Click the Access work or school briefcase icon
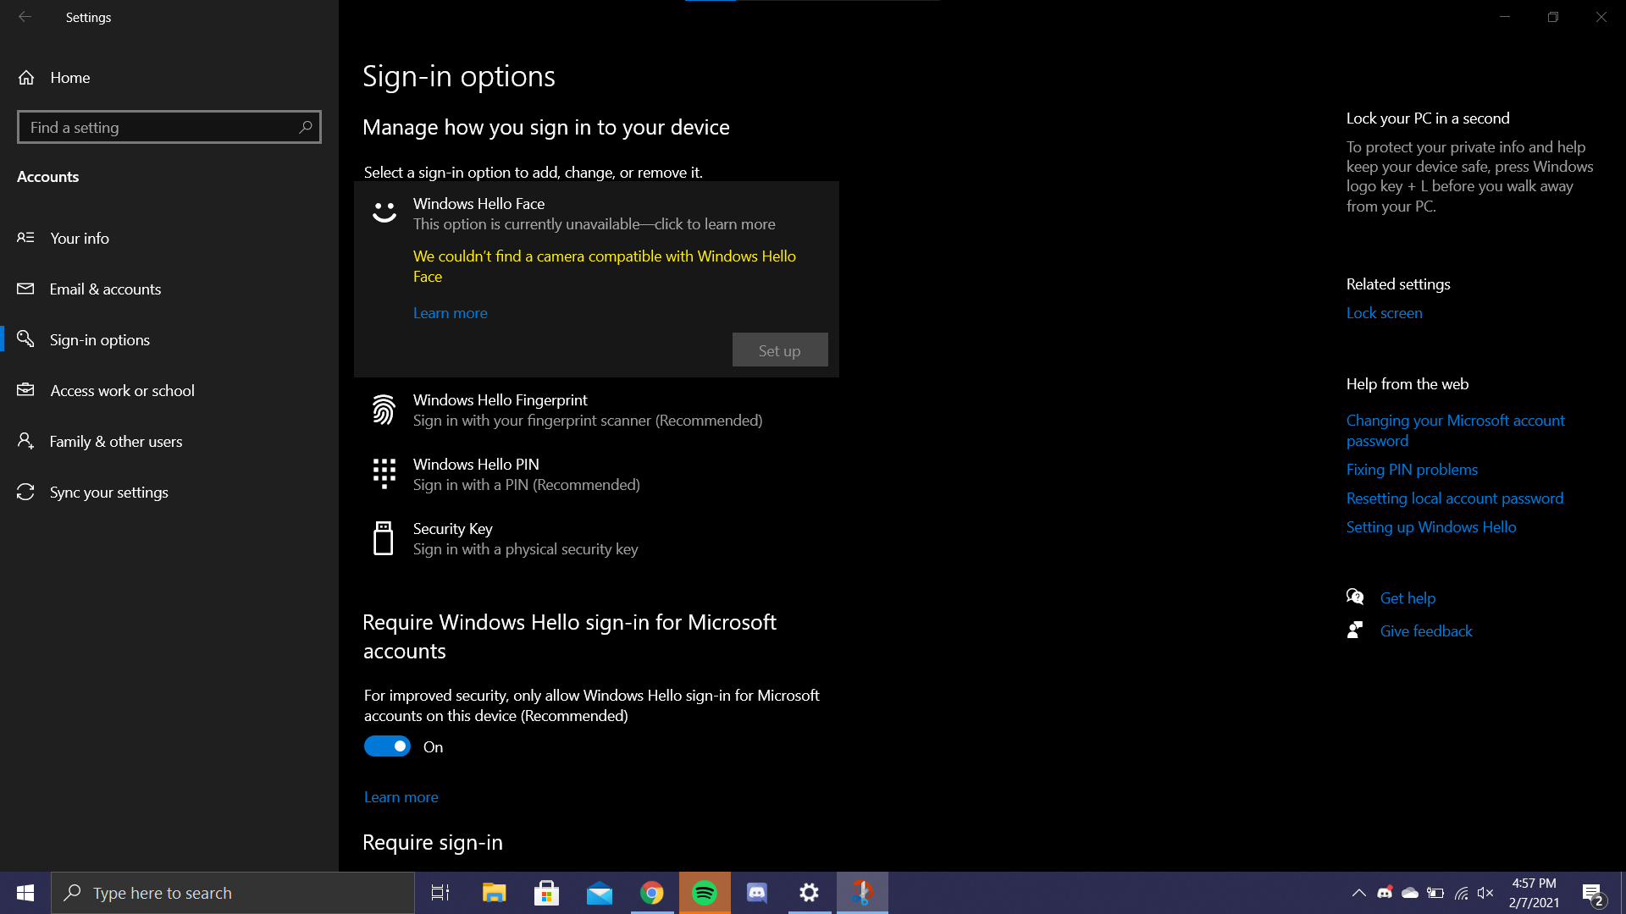 26,390
